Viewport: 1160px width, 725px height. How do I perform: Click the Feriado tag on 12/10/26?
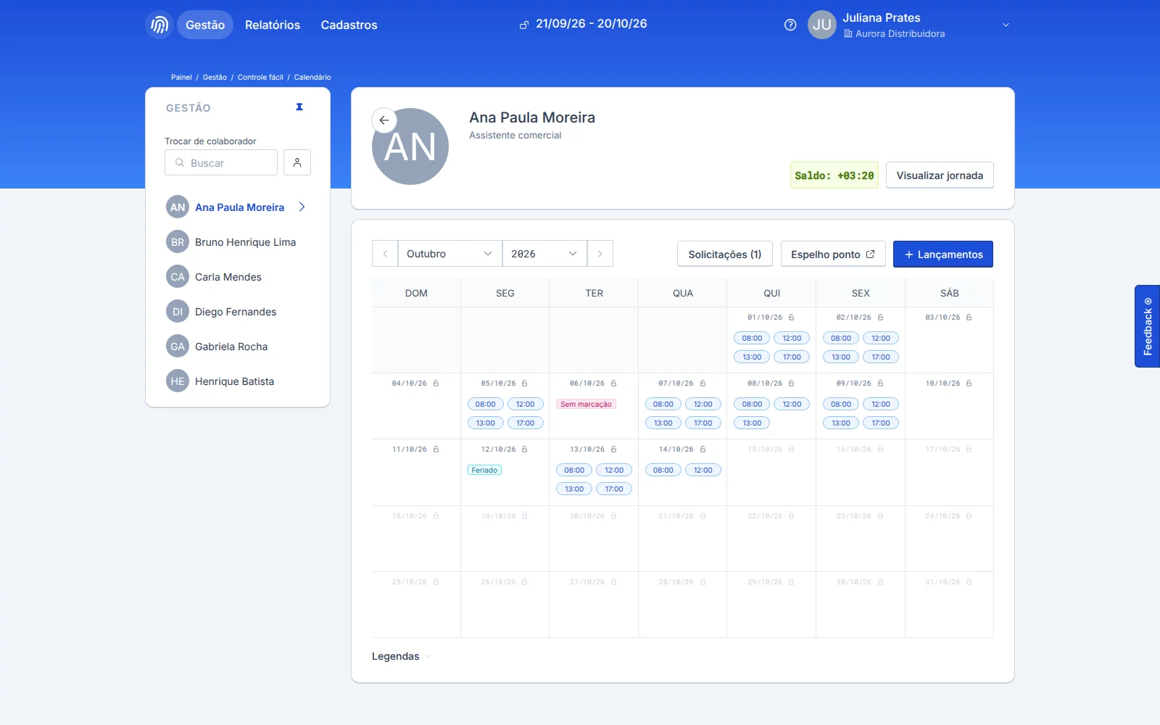click(484, 471)
